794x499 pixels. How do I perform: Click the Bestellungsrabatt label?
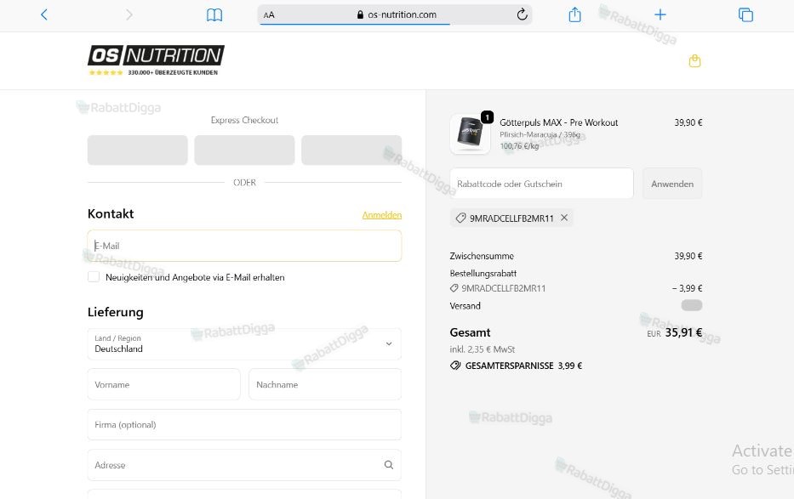(483, 274)
